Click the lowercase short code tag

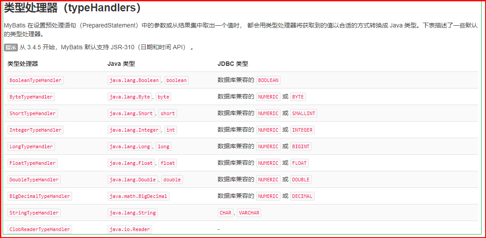[x=168, y=113]
